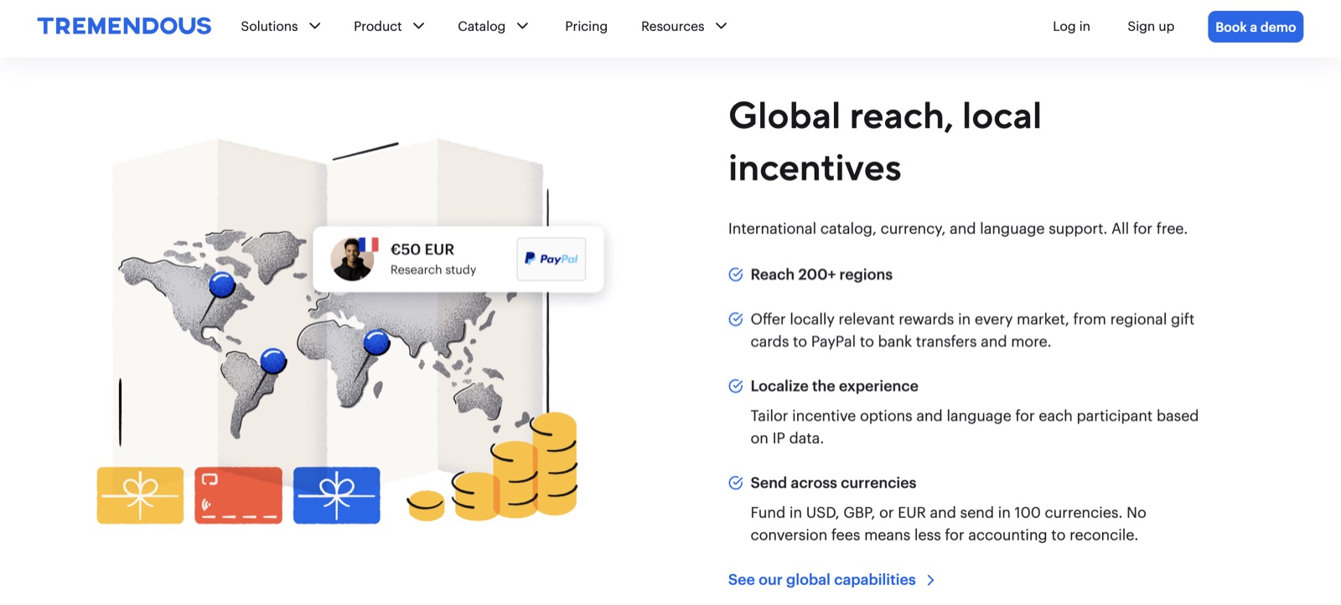Click the PayPal logo badge
The height and width of the screenshot is (605, 1341).
pyautogui.click(x=551, y=259)
